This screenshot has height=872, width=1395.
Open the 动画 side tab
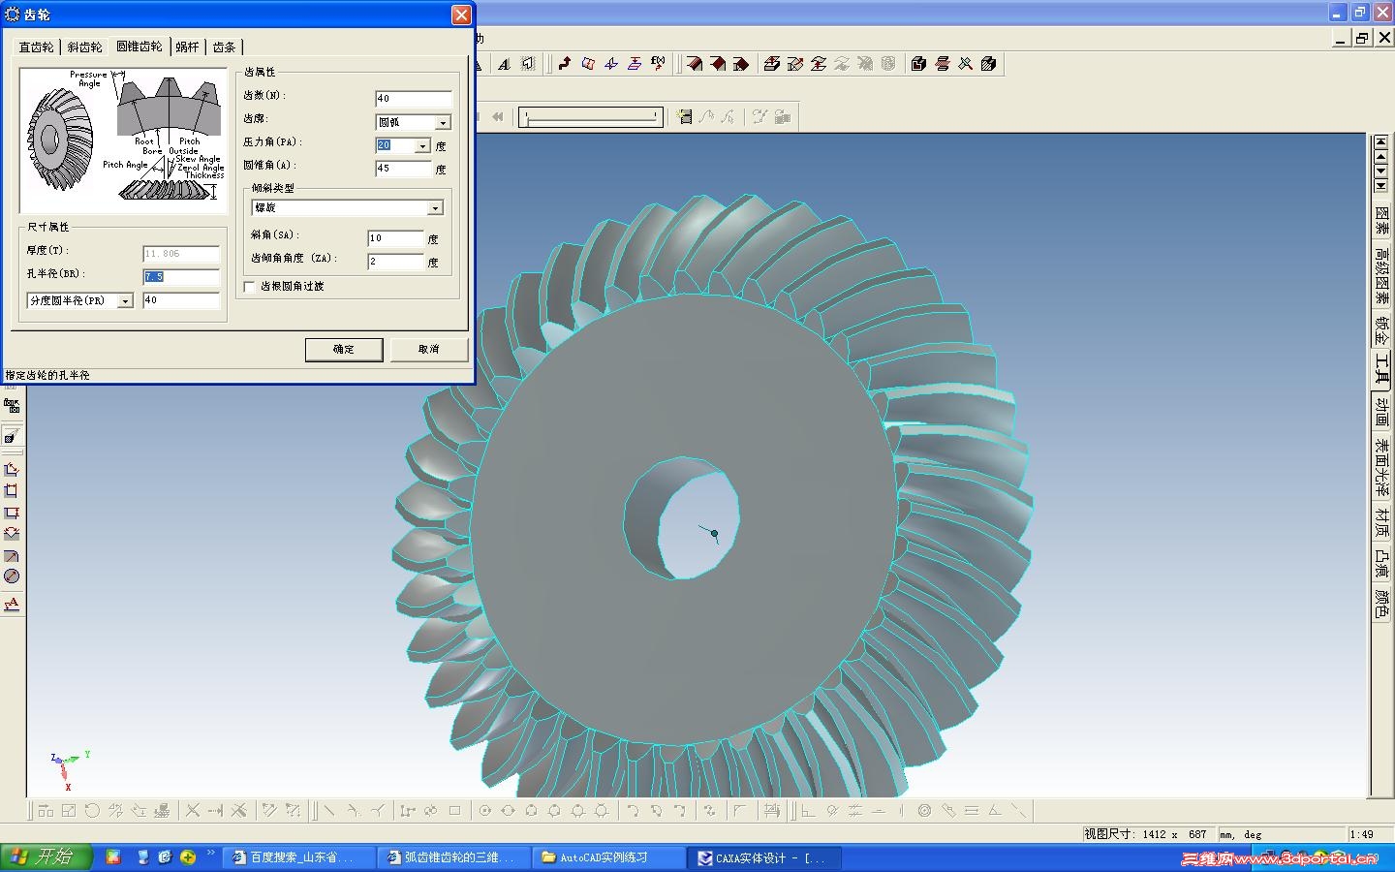click(x=1381, y=412)
